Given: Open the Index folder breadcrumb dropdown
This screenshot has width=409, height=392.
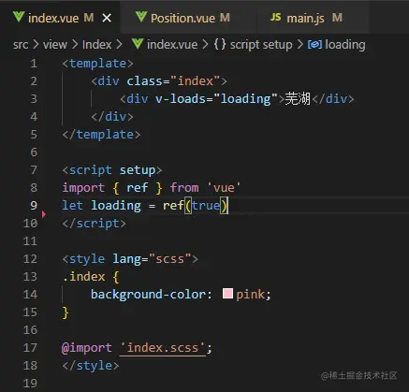Looking at the screenshot, I should 96,44.
